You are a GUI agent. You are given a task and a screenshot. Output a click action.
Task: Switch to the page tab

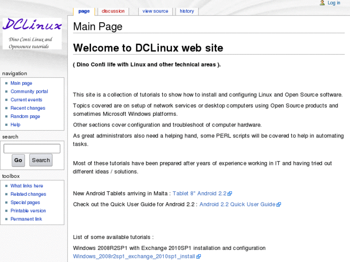(x=84, y=11)
